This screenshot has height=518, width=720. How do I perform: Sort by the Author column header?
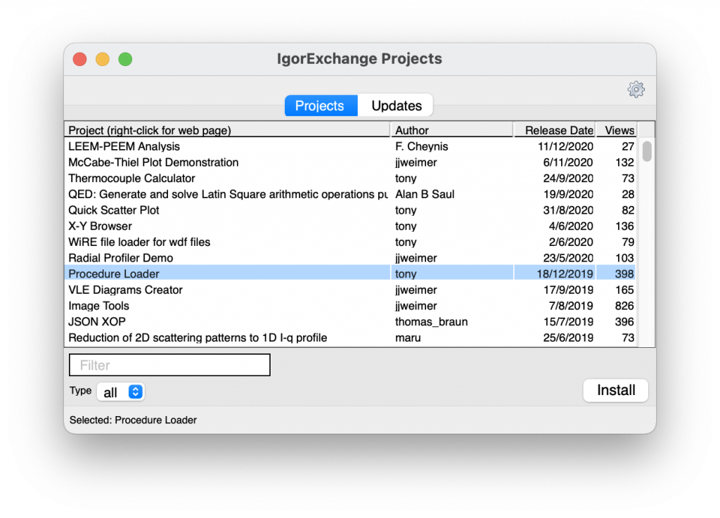tap(451, 130)
